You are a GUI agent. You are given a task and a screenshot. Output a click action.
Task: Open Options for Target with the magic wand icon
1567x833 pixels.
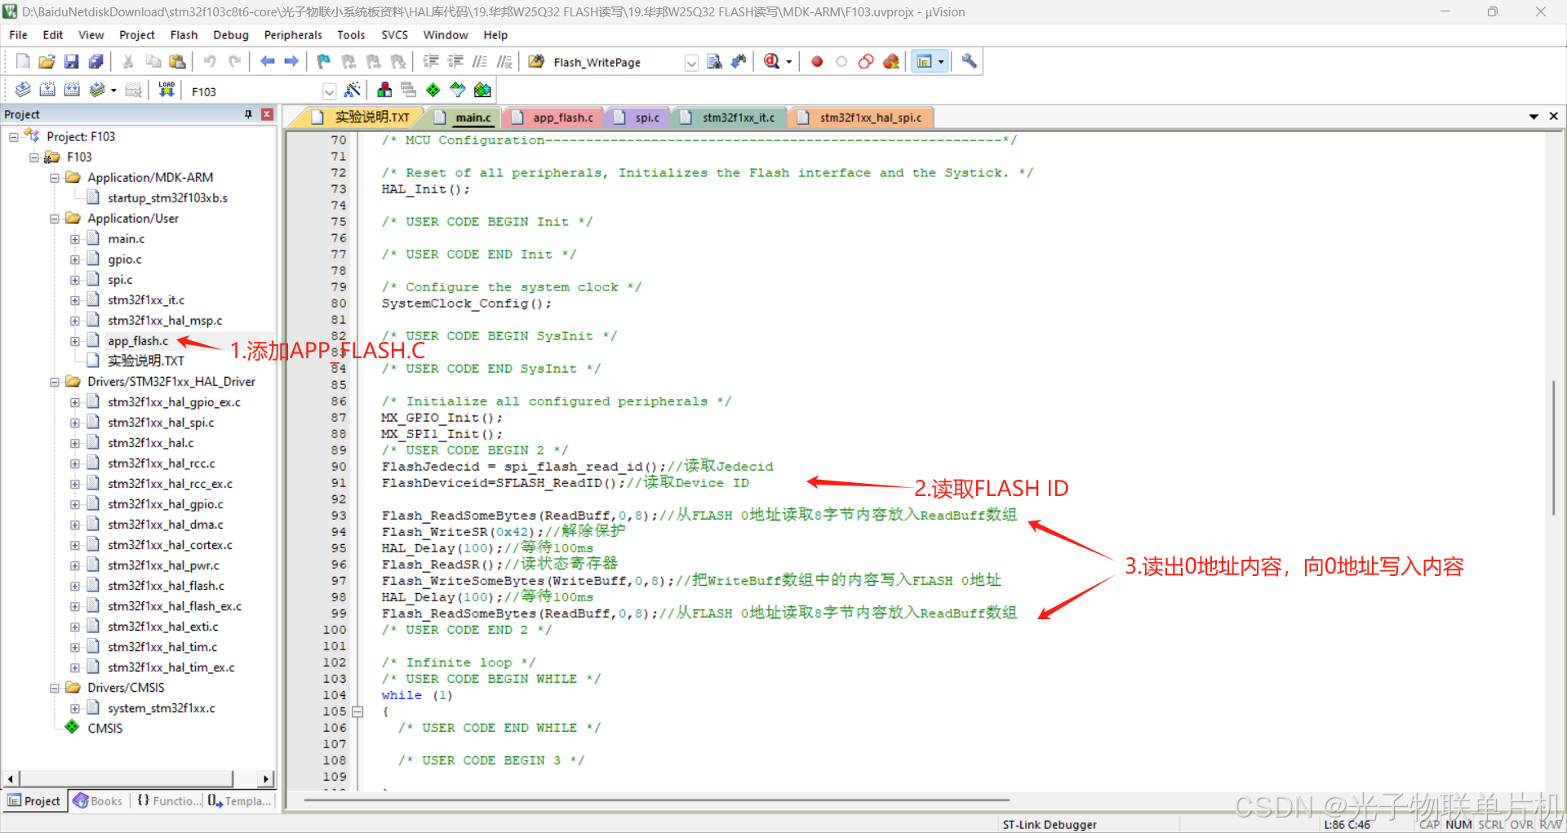point(353,90)
